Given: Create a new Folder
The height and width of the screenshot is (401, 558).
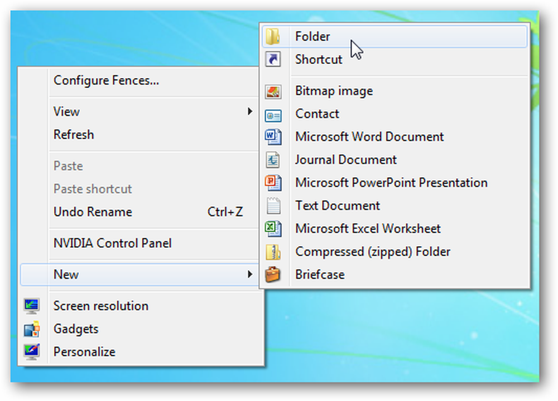Looking at the screenshot, I should coord(395,37).
